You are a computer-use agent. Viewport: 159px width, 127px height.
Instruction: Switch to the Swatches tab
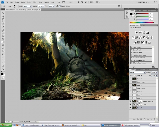(139, 11)
